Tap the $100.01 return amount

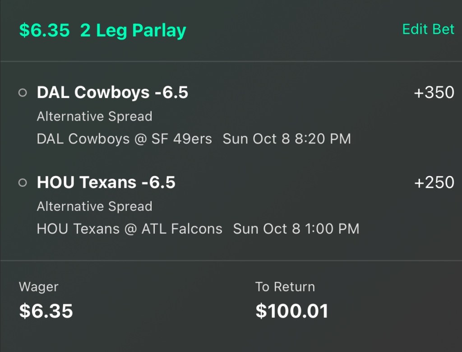click(x=291, y=311)
